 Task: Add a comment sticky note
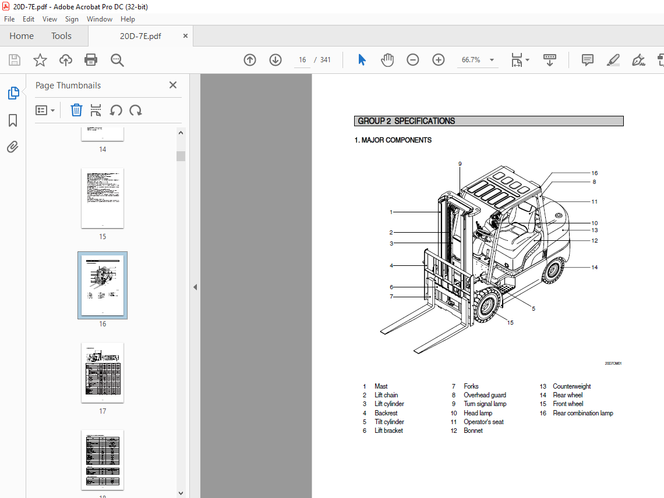click(587, 60)
